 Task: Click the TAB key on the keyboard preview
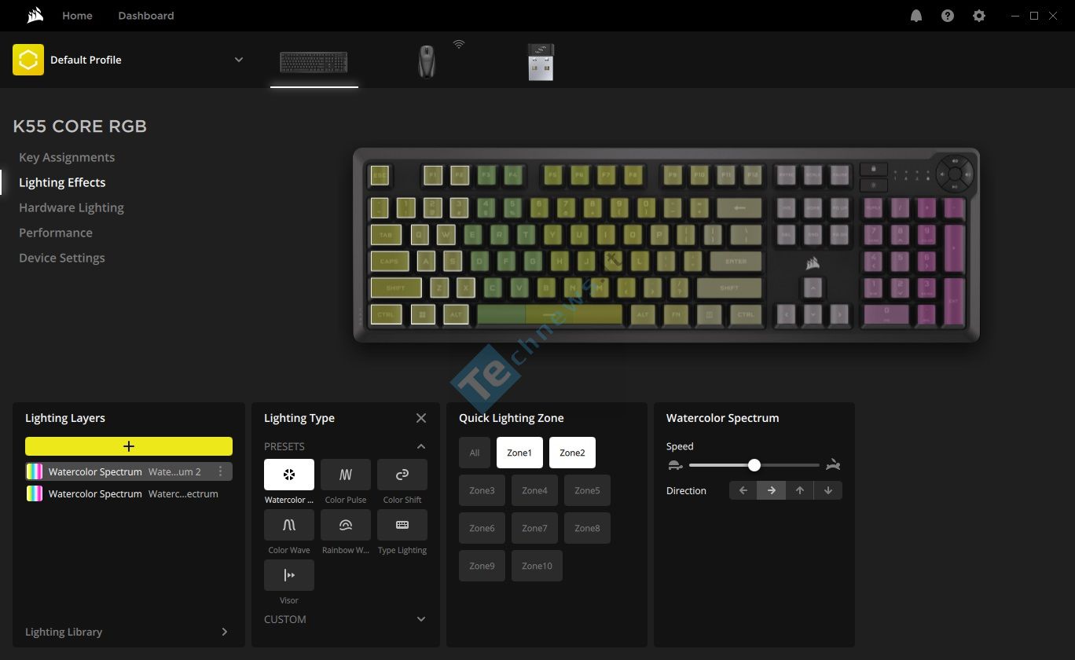click(386, 234)
